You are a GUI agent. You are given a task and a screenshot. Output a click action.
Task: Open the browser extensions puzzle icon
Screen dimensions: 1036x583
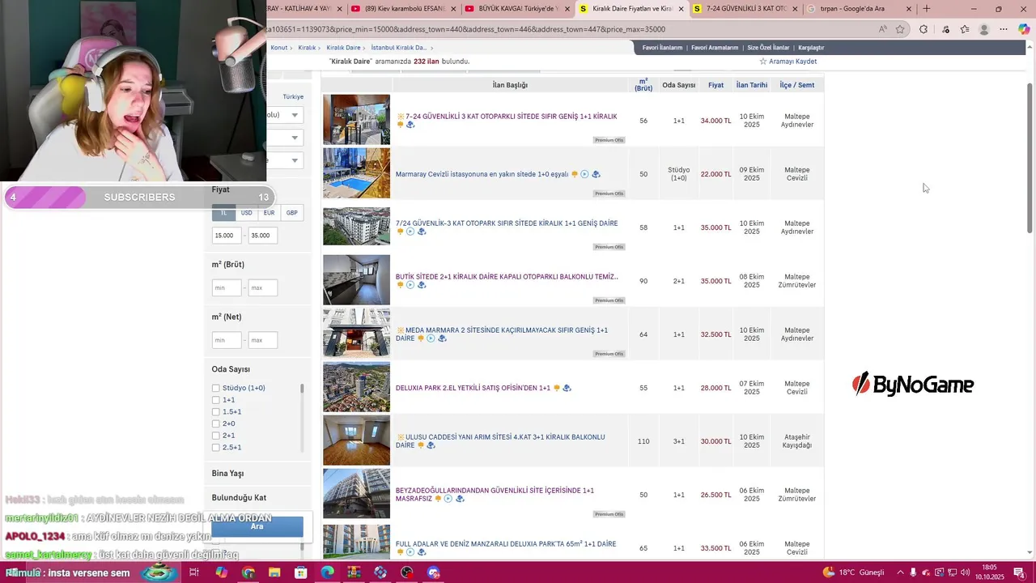923,29
